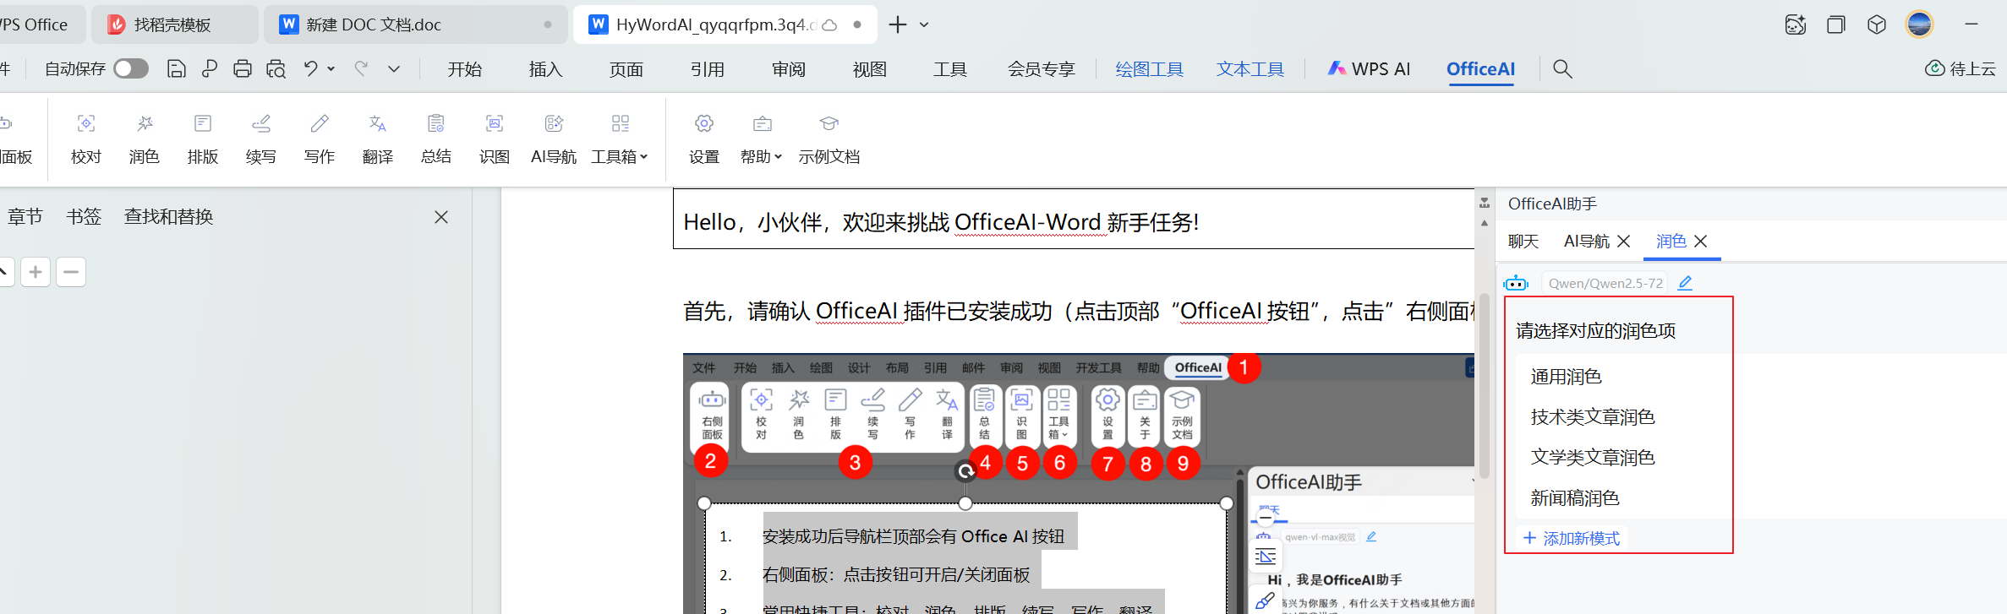
Task: Open the WPS AI tab
Action: (x=1370, y=69)
